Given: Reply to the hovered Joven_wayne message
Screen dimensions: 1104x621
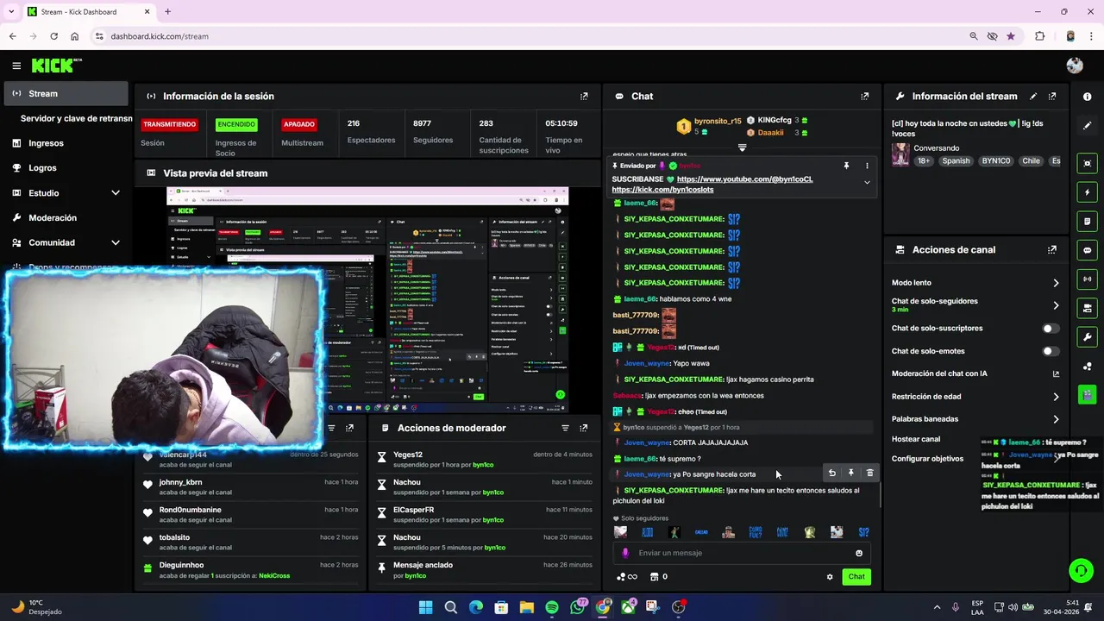Looking at the screenshot, I should click(x=831, y=473).
